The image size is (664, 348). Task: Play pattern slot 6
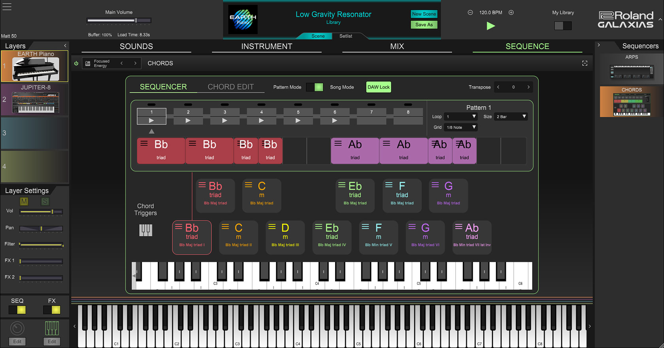(x=334, y=121)
